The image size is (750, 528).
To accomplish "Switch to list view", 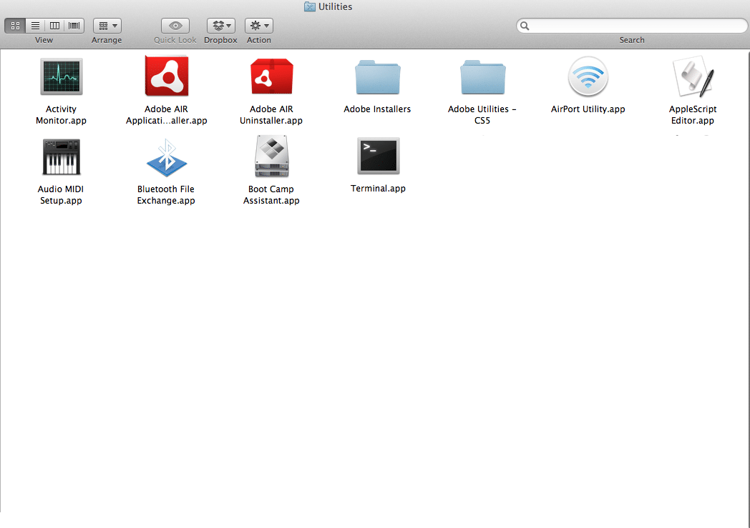I will [x=35, y=26].
